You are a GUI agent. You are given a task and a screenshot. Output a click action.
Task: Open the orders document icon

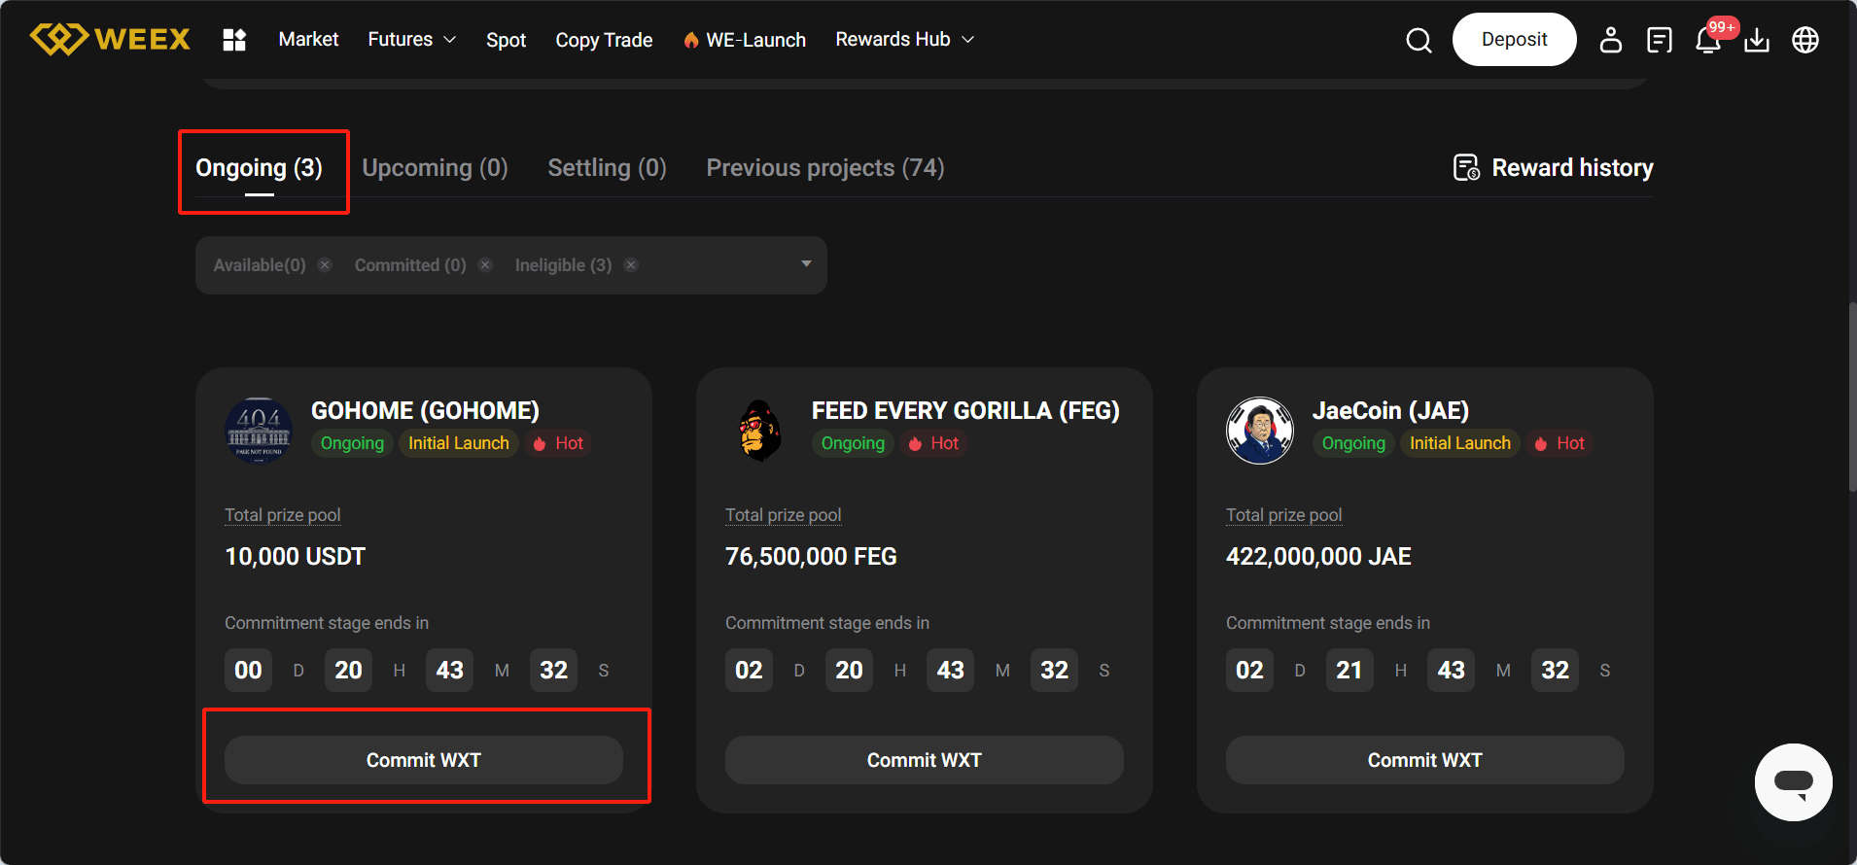click(x=1659, y=40)
